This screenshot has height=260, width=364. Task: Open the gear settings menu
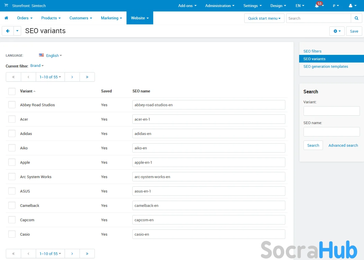pyautogui.click(x=337, y=31)
